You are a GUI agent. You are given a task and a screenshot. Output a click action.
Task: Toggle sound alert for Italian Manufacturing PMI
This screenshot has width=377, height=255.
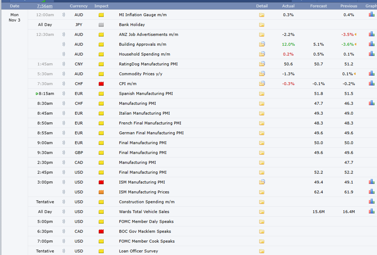(x=64, y=113)
